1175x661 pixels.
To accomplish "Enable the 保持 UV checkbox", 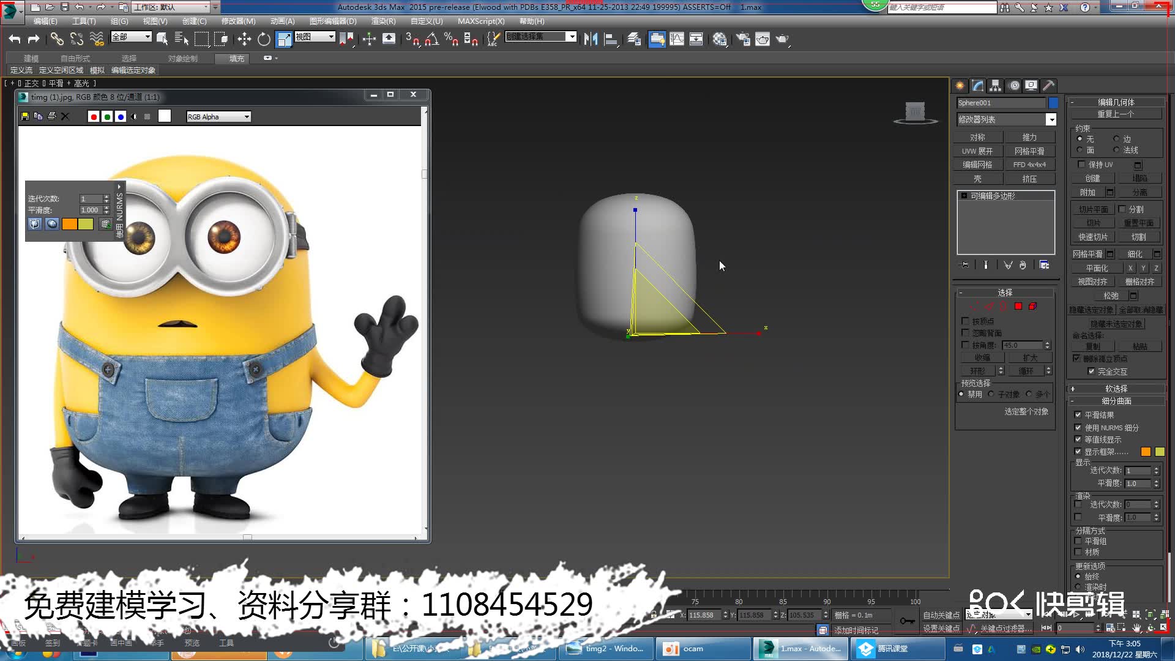I will (1081, 164).
